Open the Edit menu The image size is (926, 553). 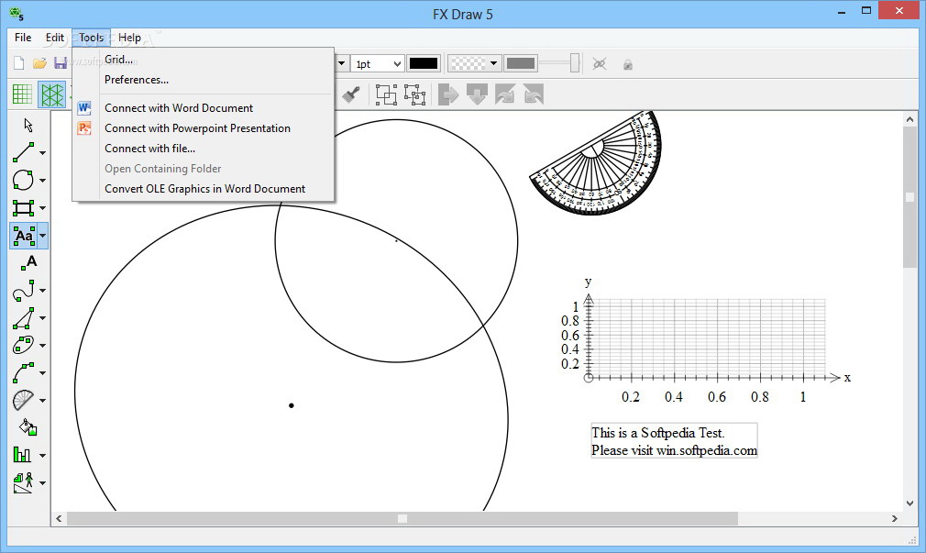[55, 38]
